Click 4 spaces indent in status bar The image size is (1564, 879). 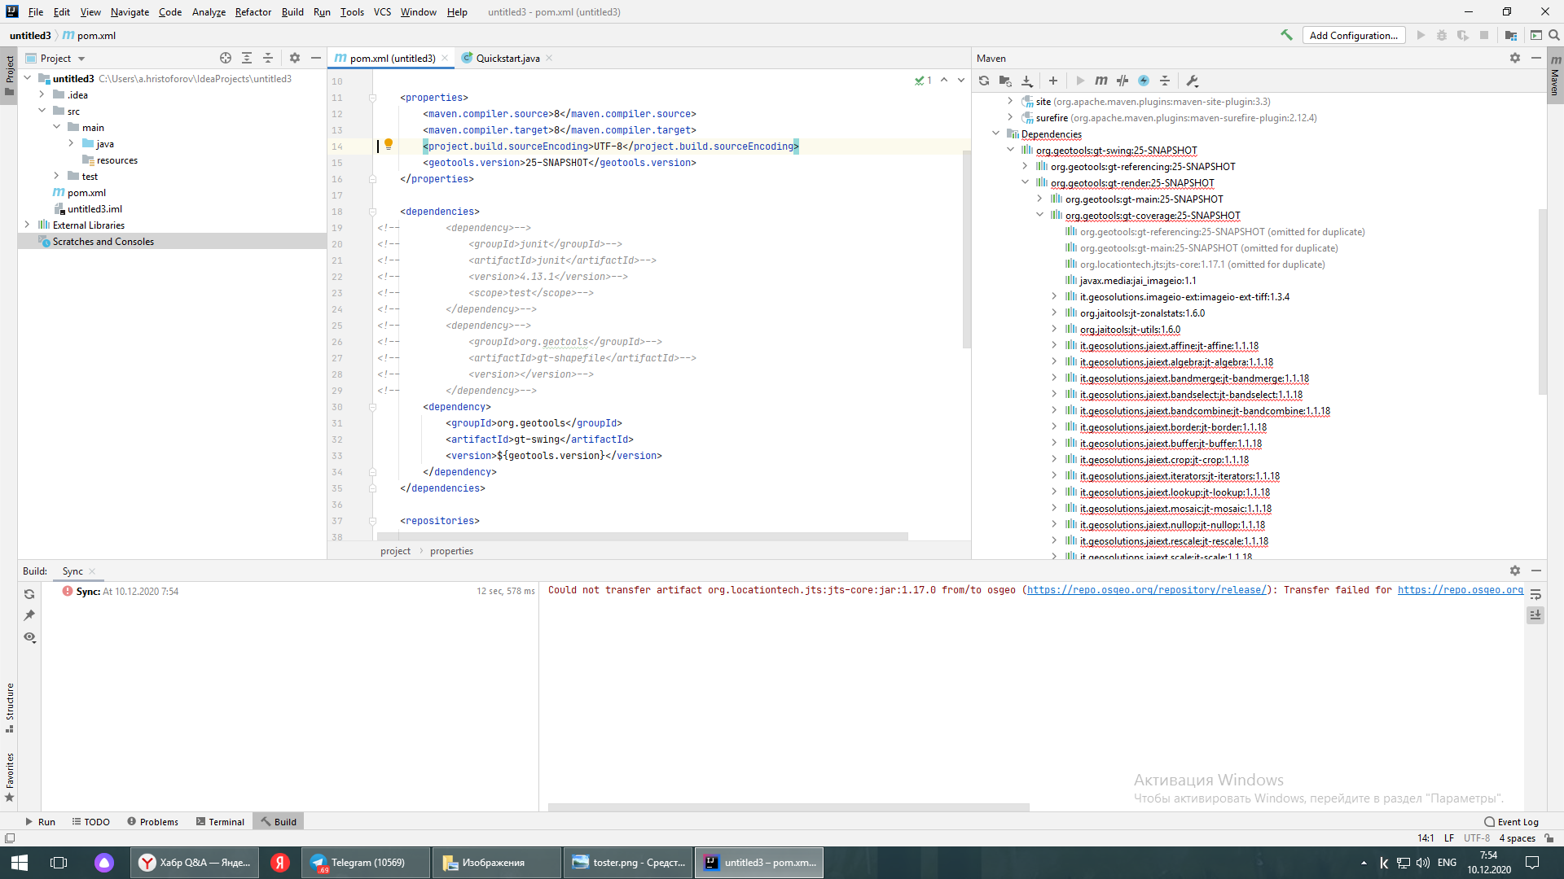1517,837
